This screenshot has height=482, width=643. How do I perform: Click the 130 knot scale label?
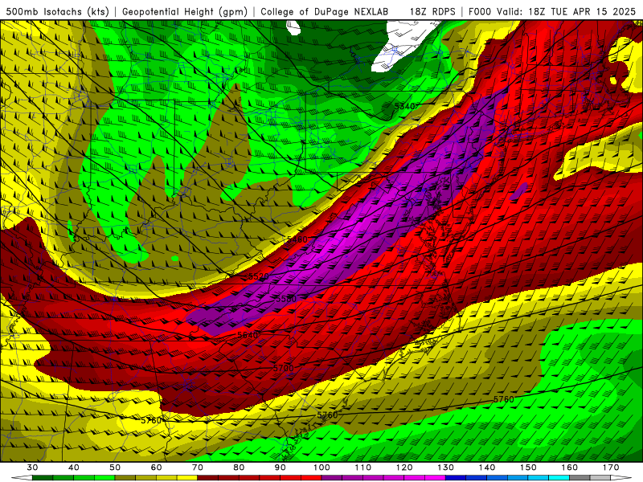click(x=446, y=468)
